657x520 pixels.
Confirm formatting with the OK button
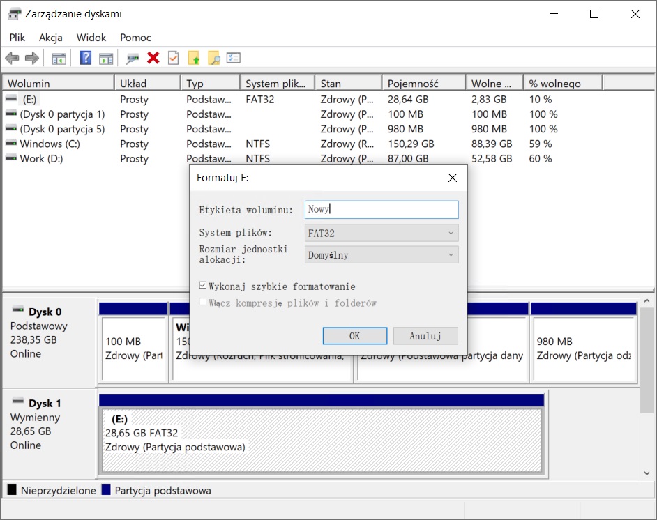coord(354,336)
